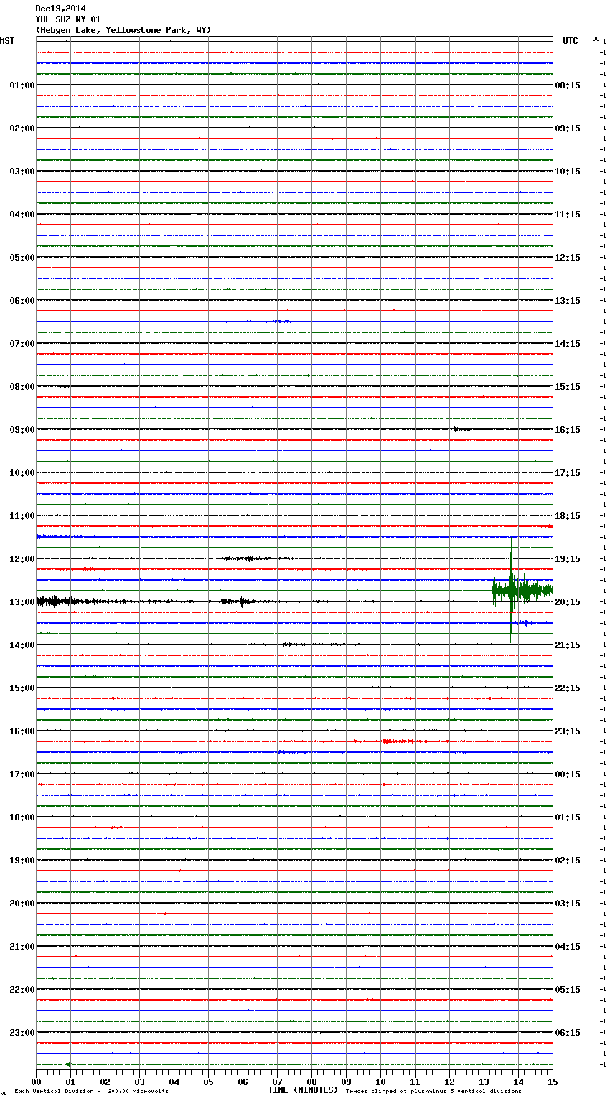Click the '16:15' UTC time label
This screenshot has height=1101, width=610.
coord(568,430)
